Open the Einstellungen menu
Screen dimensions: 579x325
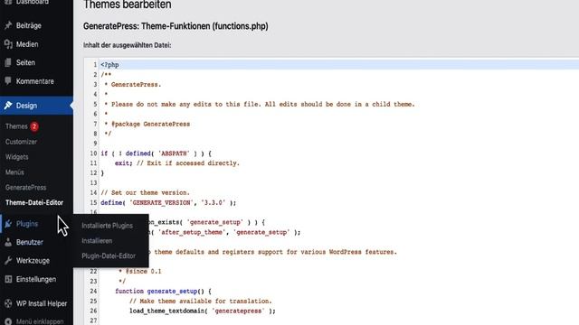coord(36,279)
